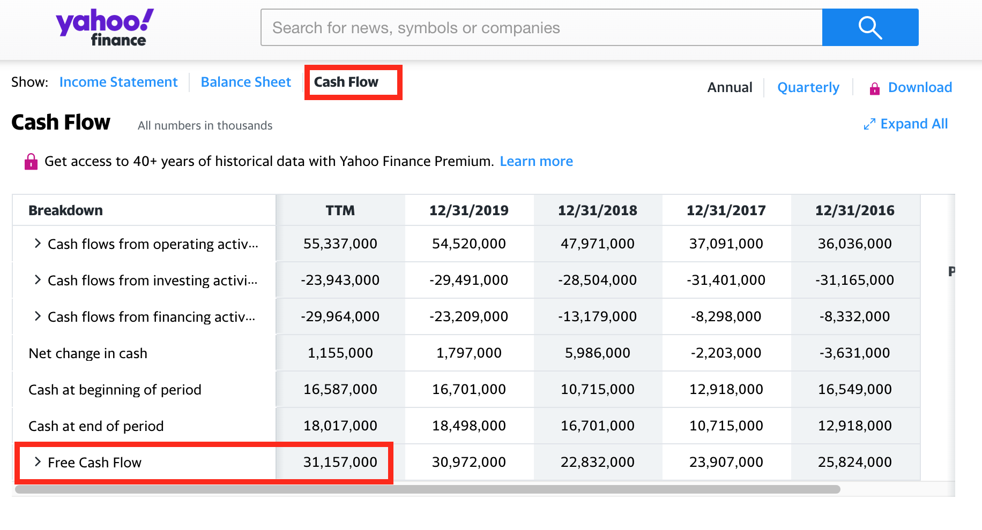982x530 pixels.
Task: Click the TTM column header
Action: (340, 210)
